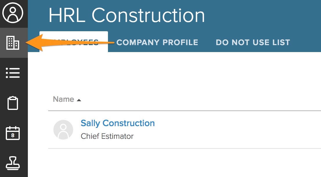Screen dimensions: 321x177
Task: Switch to the Employees tab
Action: (x=74, y=42)
